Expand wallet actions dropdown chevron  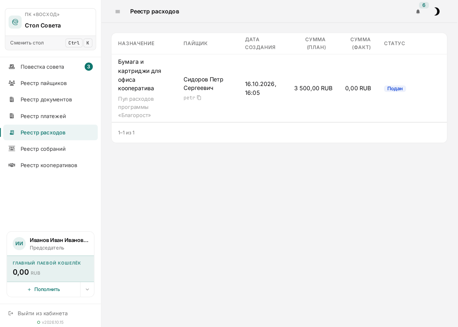point(87,289)
